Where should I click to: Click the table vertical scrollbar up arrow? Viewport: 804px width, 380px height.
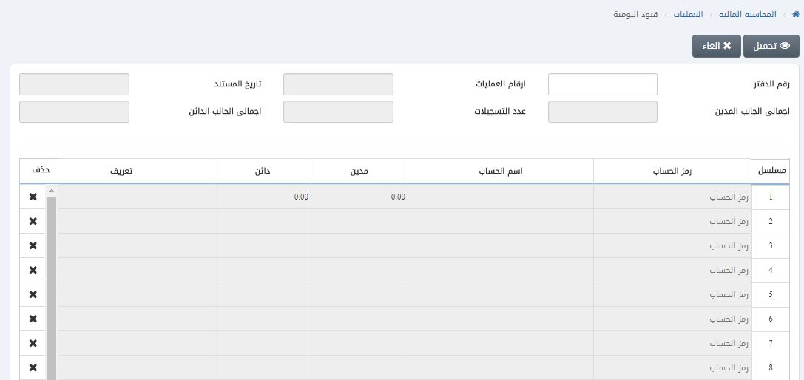click(51, 191)
